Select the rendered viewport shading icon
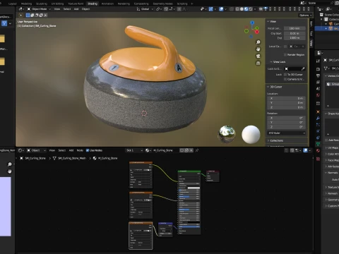The height and width of the screenshot is (254, 339). (x=251, y=9)
